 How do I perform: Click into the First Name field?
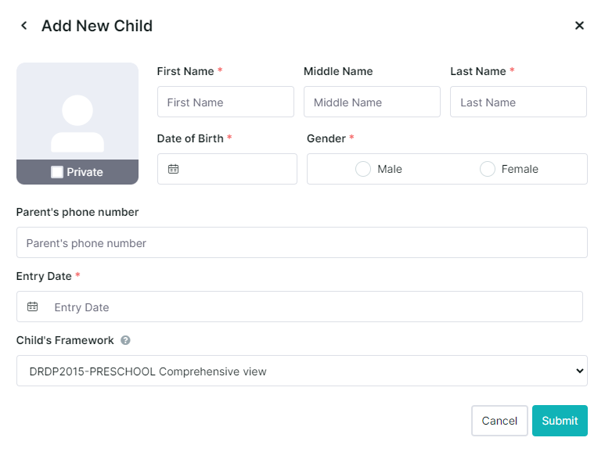click(225, 102)
